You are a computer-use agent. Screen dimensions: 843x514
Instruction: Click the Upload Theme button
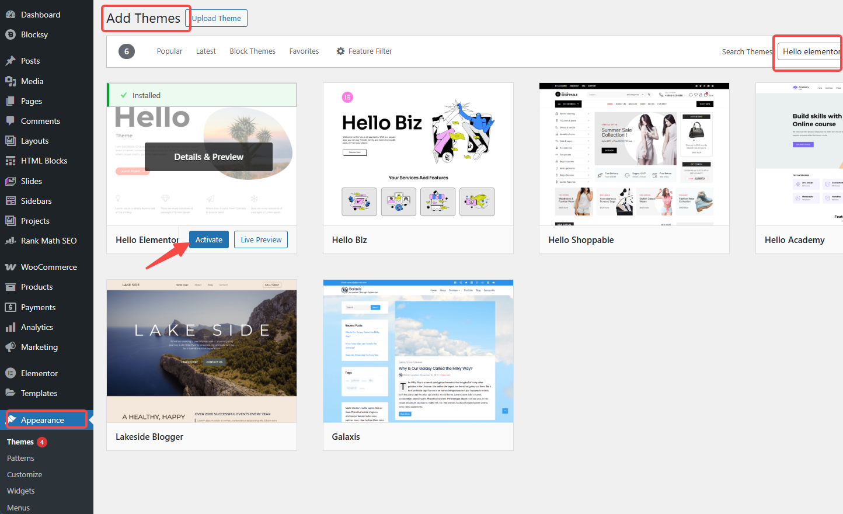click(216, 18)
